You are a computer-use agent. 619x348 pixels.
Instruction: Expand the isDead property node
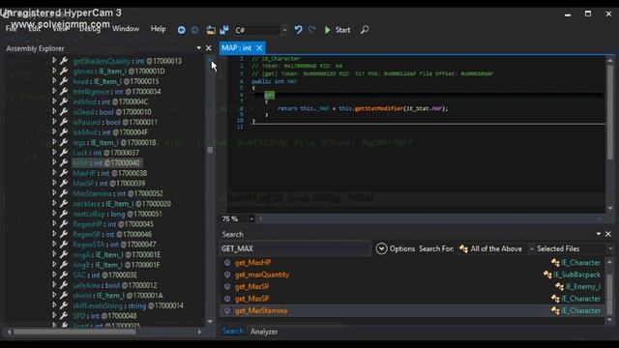pyautogui.click(x=54, y=112)
